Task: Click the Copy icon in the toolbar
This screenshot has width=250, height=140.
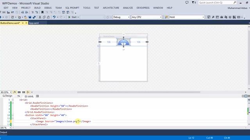Action: click(44, 17)
